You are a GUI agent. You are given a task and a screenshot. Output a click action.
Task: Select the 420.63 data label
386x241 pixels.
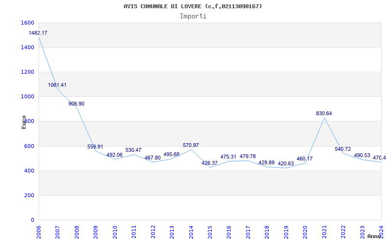pyautogui.click(x=286, y=163)
